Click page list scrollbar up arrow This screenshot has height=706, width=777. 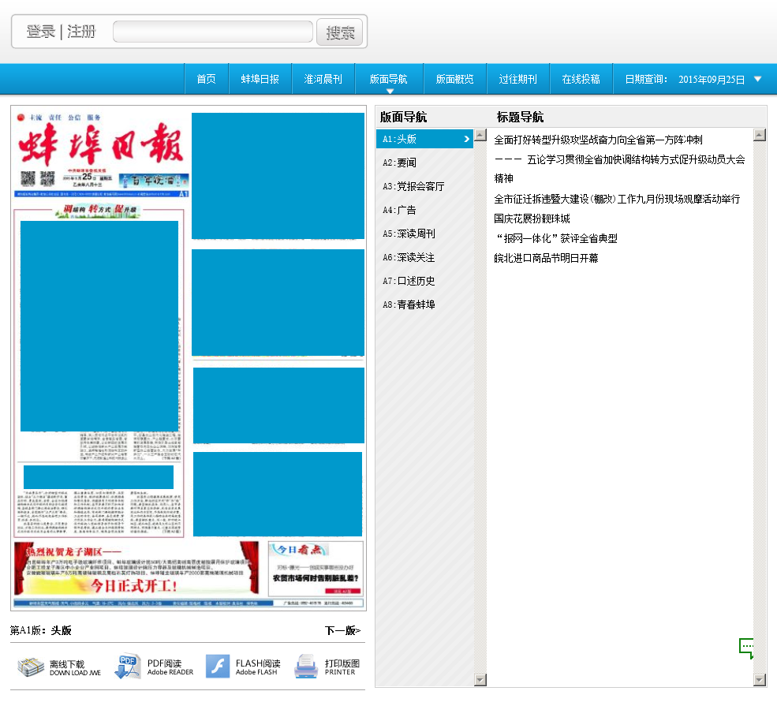pos(480,135)
